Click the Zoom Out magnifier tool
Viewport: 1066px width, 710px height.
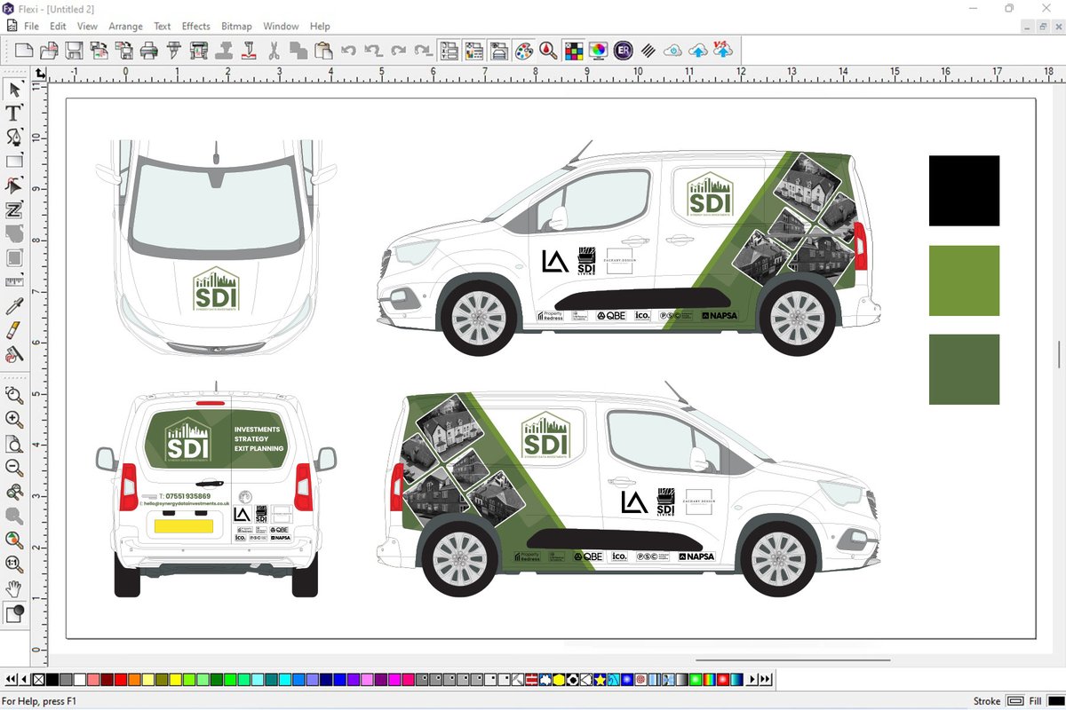coord(14,467)
